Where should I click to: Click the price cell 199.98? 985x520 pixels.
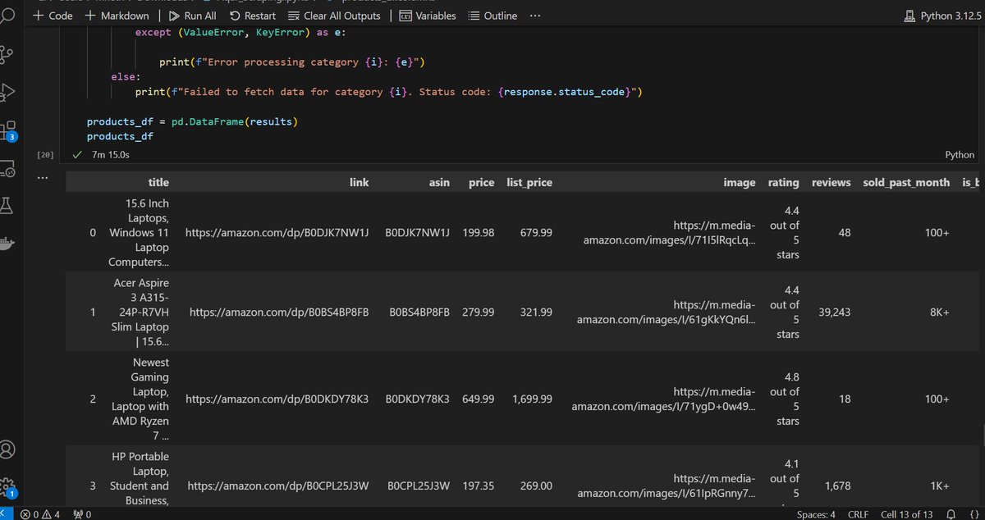tap(479, 233)
